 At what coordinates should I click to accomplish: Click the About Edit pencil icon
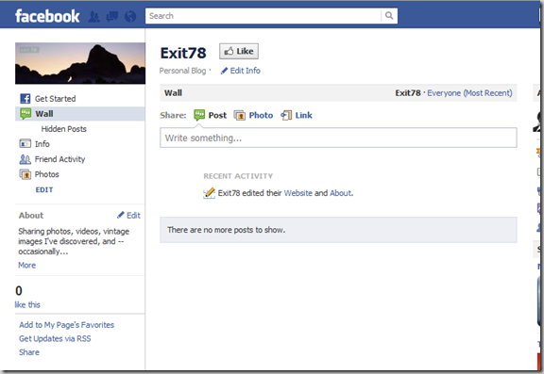point(120,215)
